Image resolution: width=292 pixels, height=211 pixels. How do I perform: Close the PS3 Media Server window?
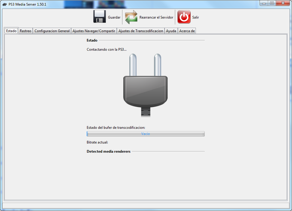283,3
